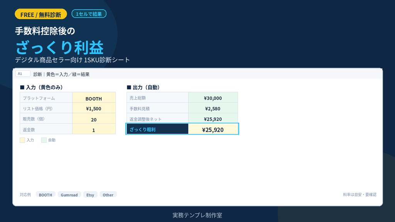Viewport: 395px width, 222px height.
Task: Click the 対応例 label
Action: (25, 195)
